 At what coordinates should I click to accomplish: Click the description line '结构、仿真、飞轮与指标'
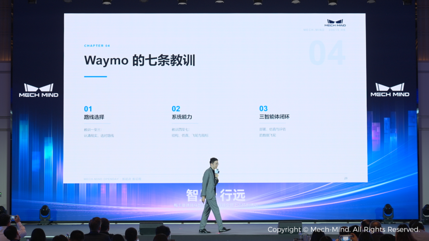pos(190,136)
